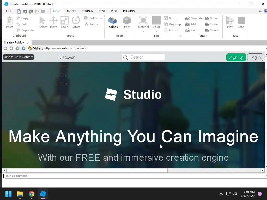Screen dimensions: 267x200
Task: Switch to the TERRAIN ribbon tab
Action: click(88, 11)
